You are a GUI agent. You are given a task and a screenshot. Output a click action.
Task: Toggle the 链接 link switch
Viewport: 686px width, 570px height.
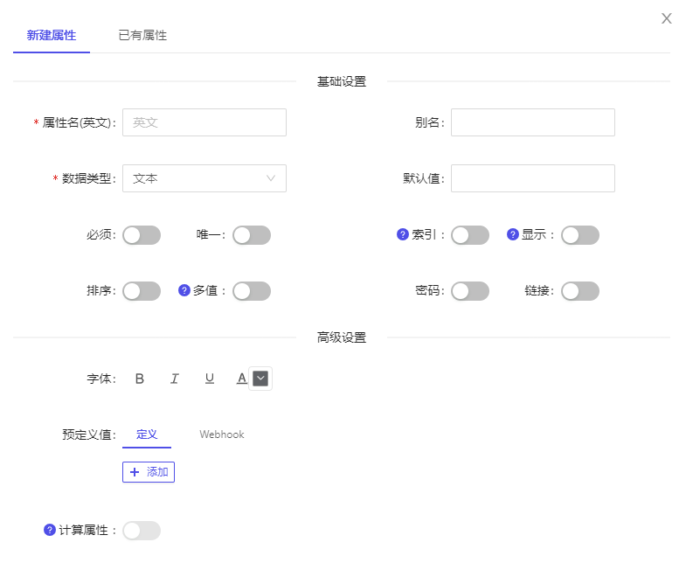[x=580, y=291]
